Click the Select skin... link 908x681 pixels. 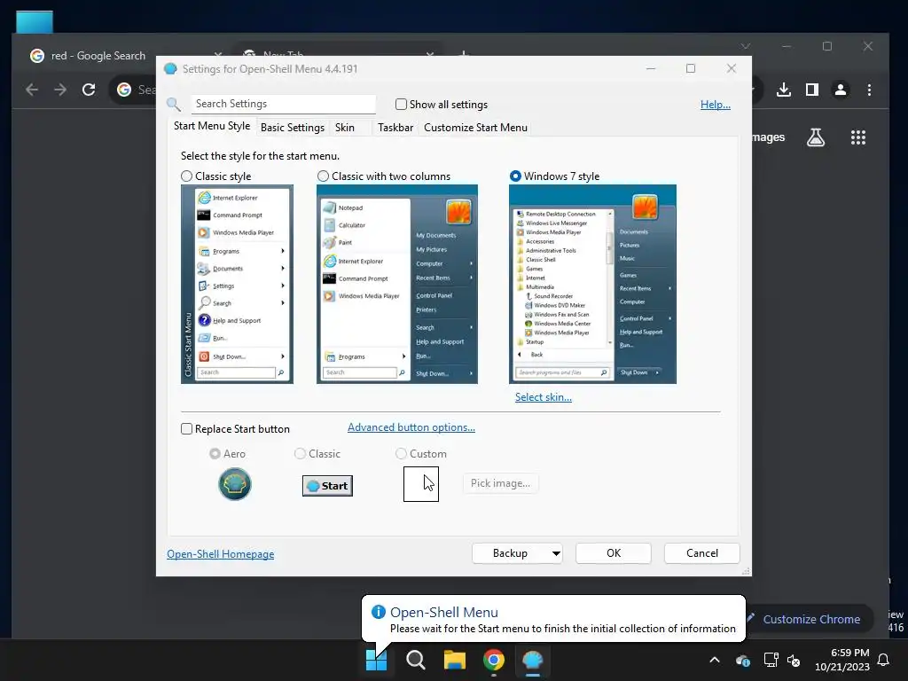[544, 397]
